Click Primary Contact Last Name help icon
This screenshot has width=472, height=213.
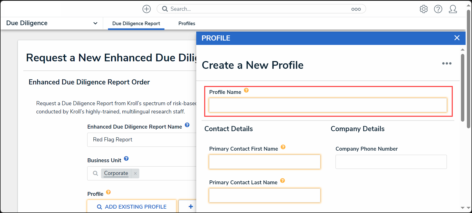click(282, 181)
